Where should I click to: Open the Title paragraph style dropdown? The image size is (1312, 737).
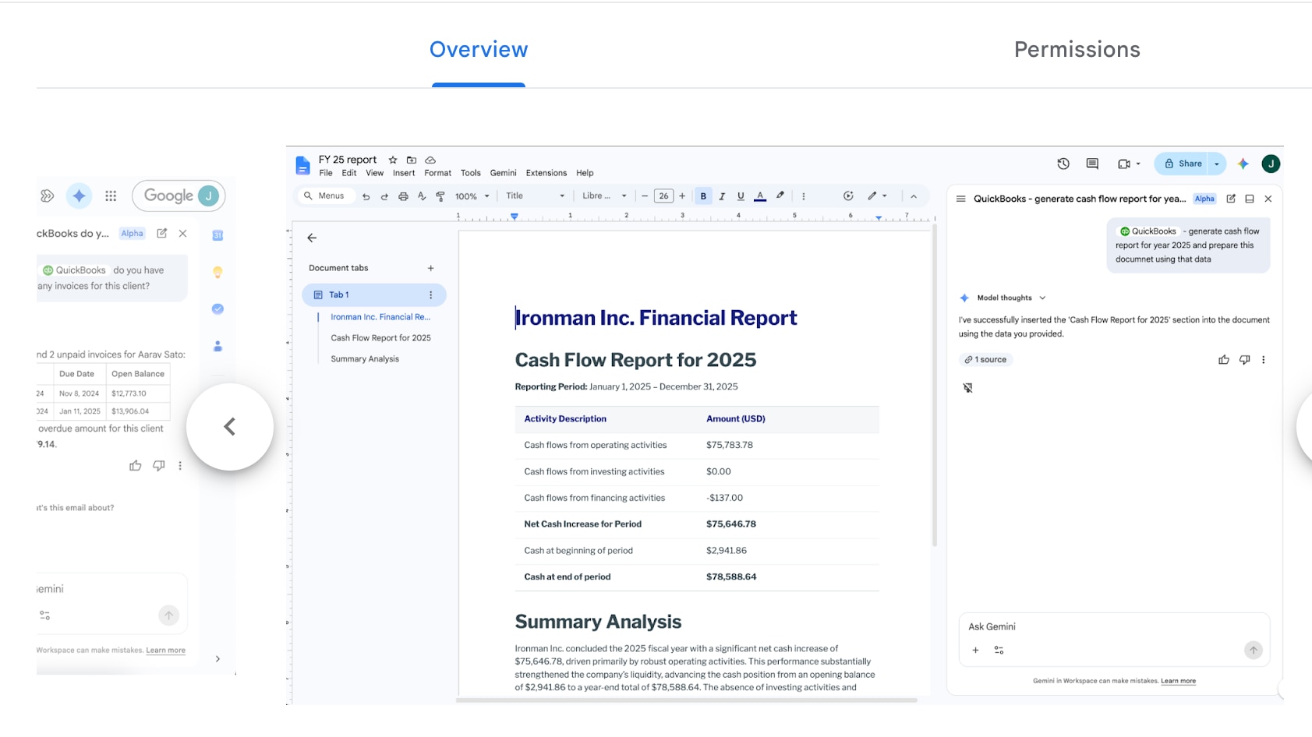535,196
